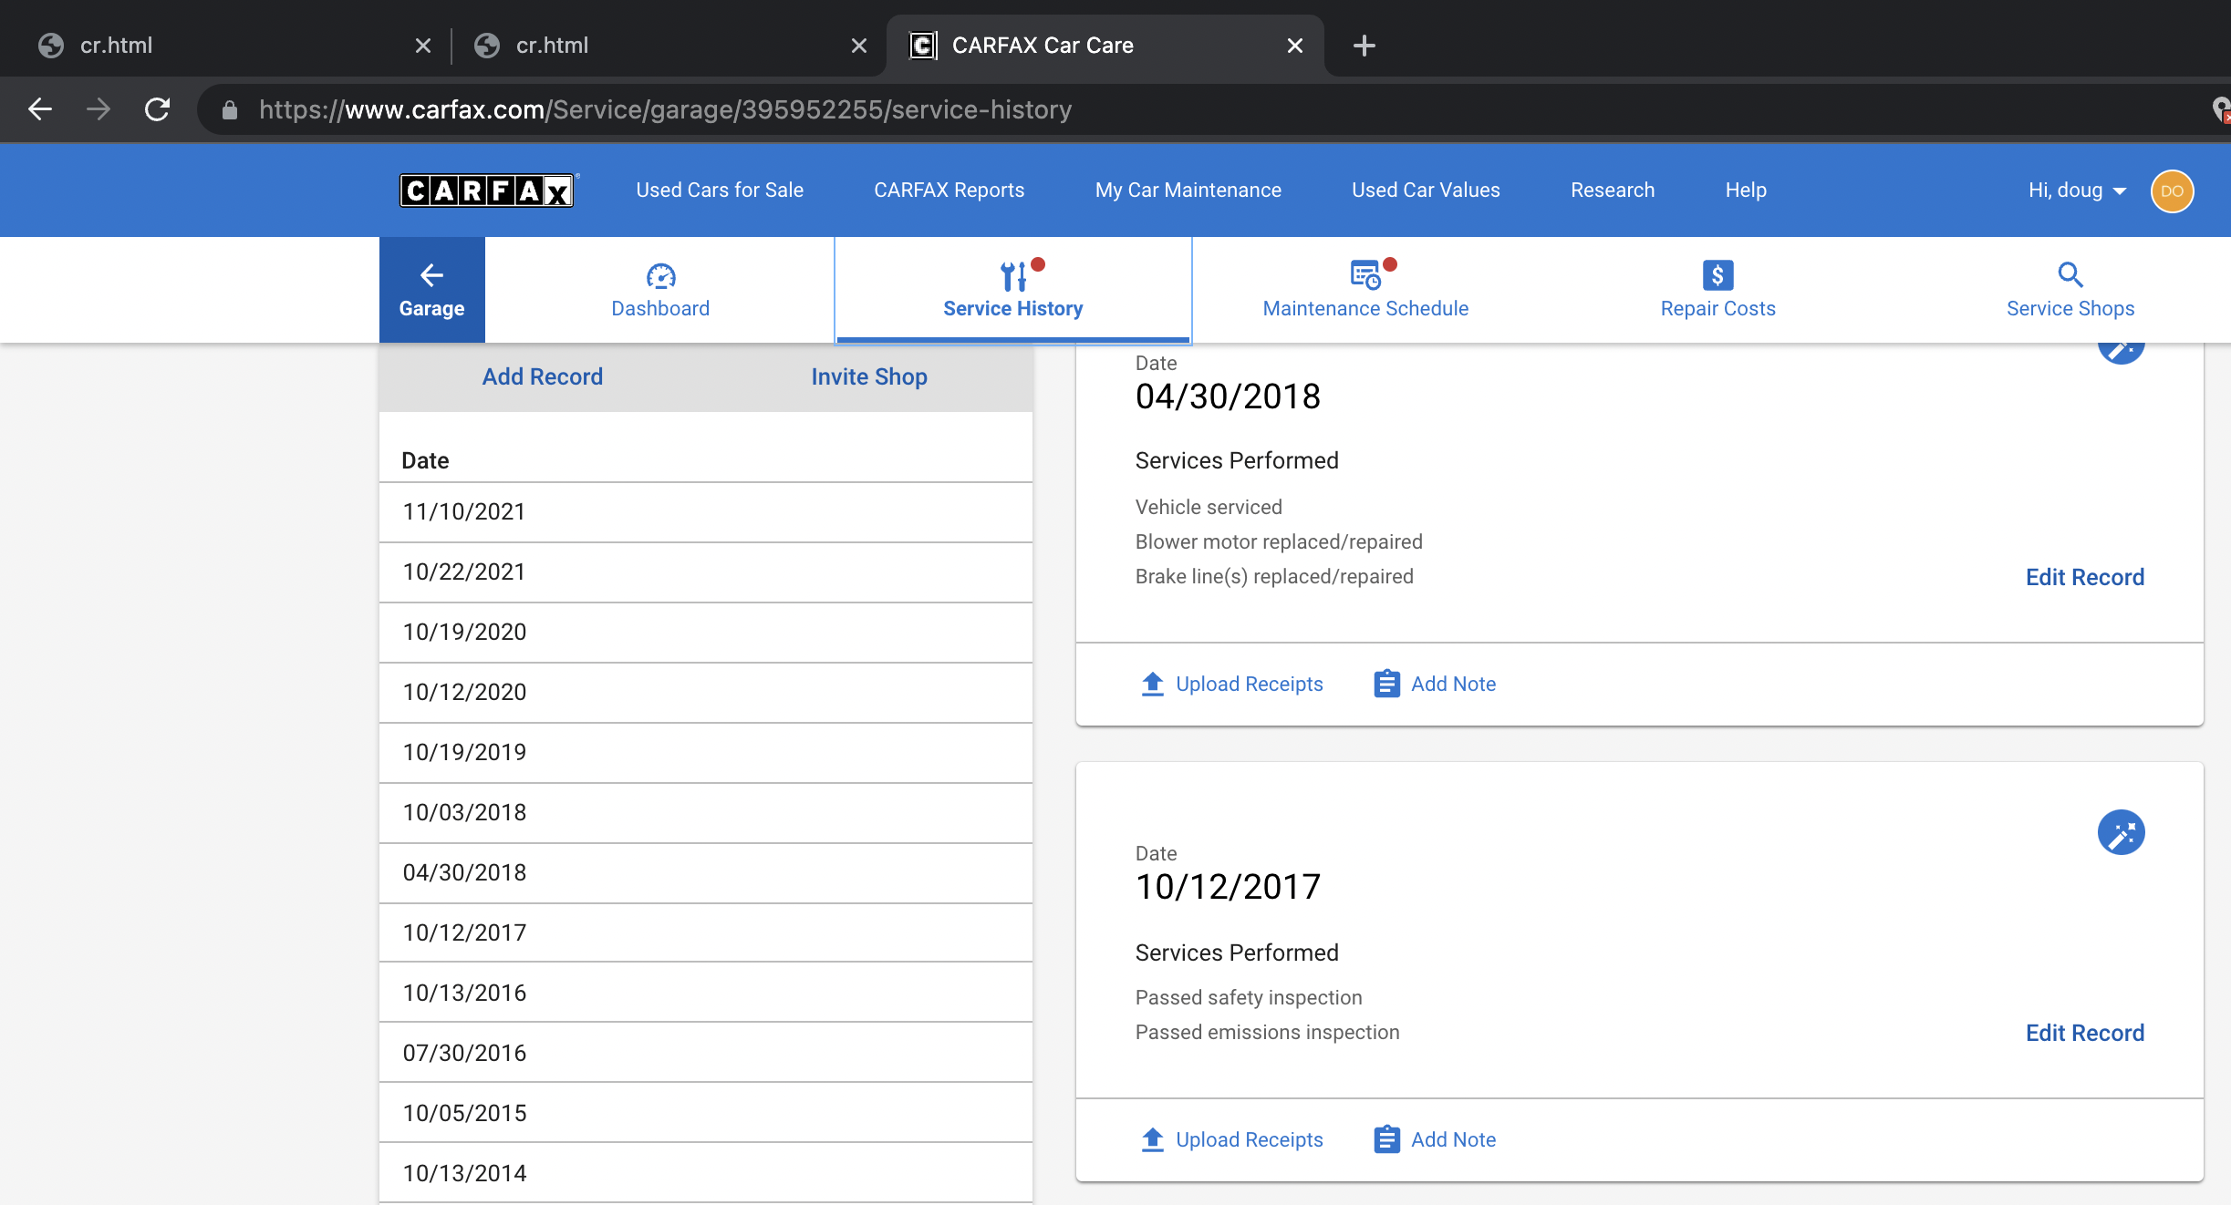
Task: Click the Date column header
Action: 425,460
